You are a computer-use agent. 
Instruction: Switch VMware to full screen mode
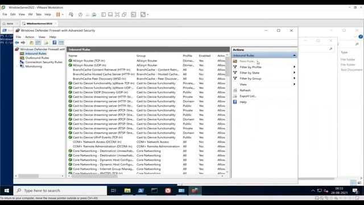(x=117, y=15)
